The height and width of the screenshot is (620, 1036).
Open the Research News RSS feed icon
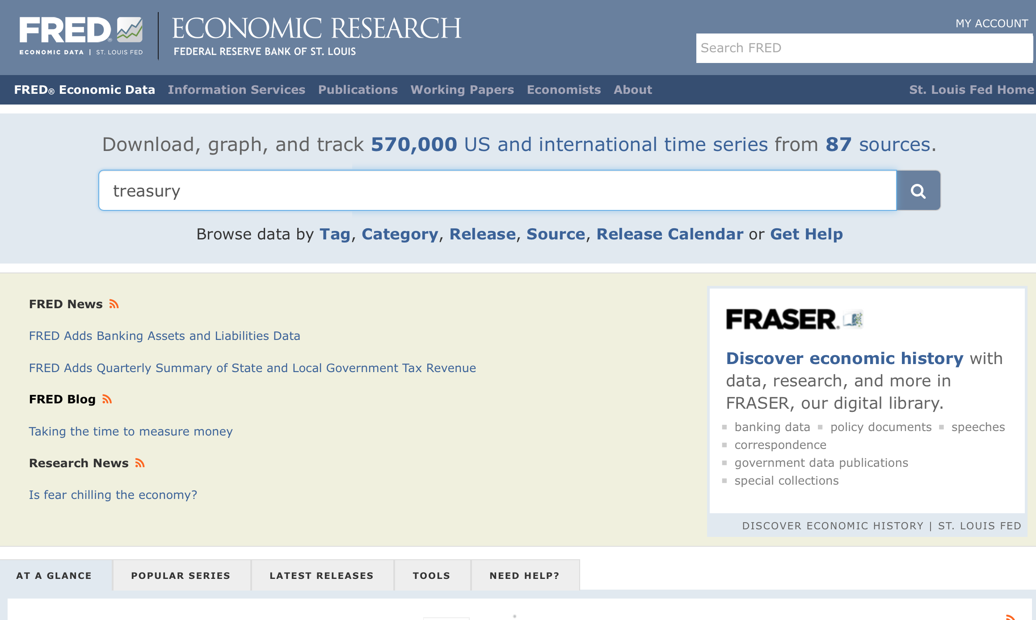tap(140, 463)
